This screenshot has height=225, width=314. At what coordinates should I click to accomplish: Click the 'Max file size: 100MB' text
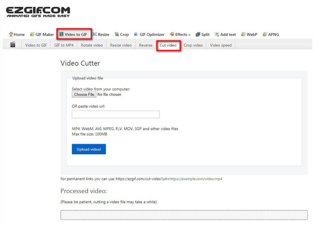click(89, 134)
